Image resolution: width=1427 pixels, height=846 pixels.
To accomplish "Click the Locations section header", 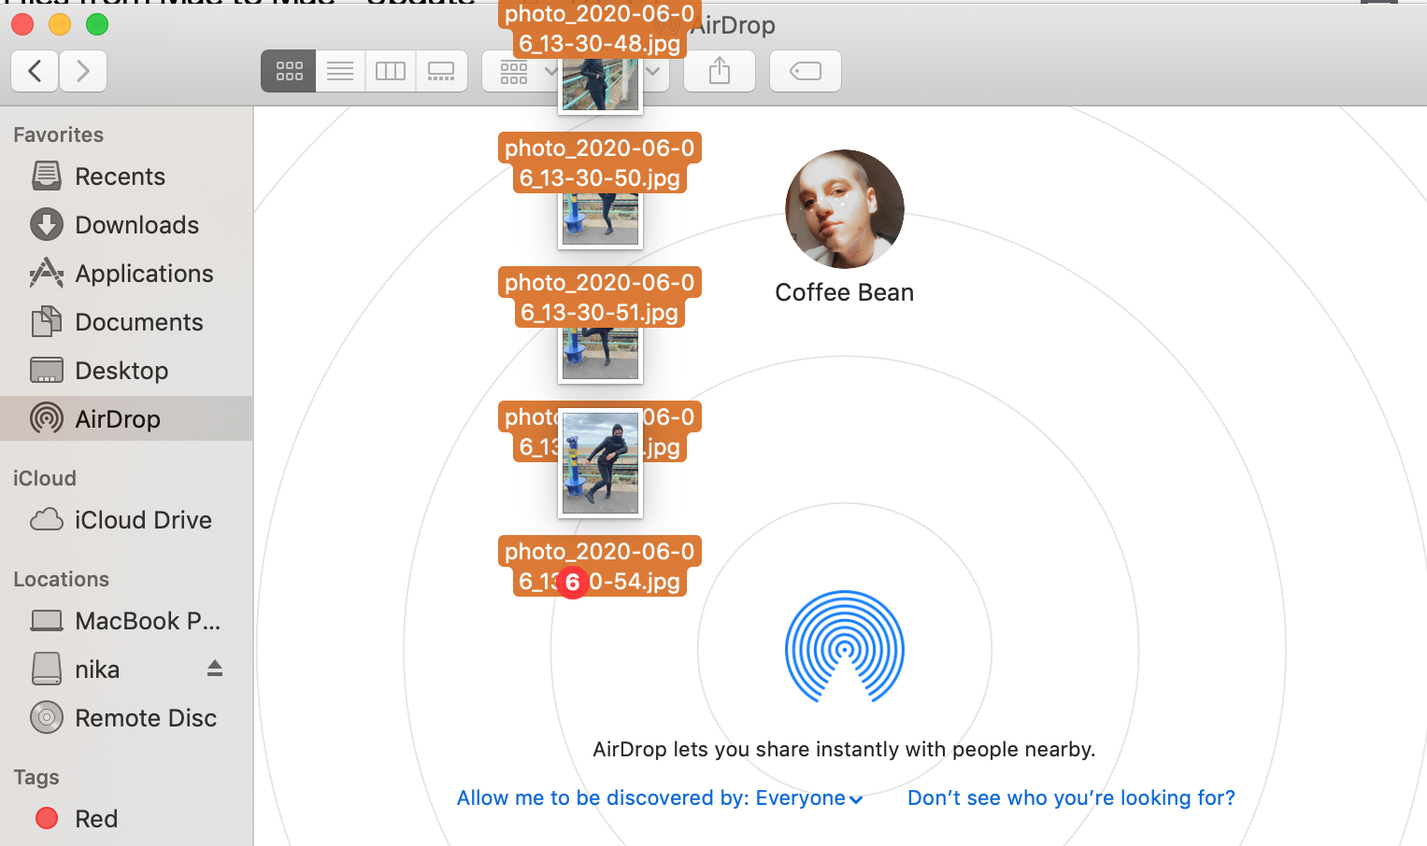I will tap(61, 579).
